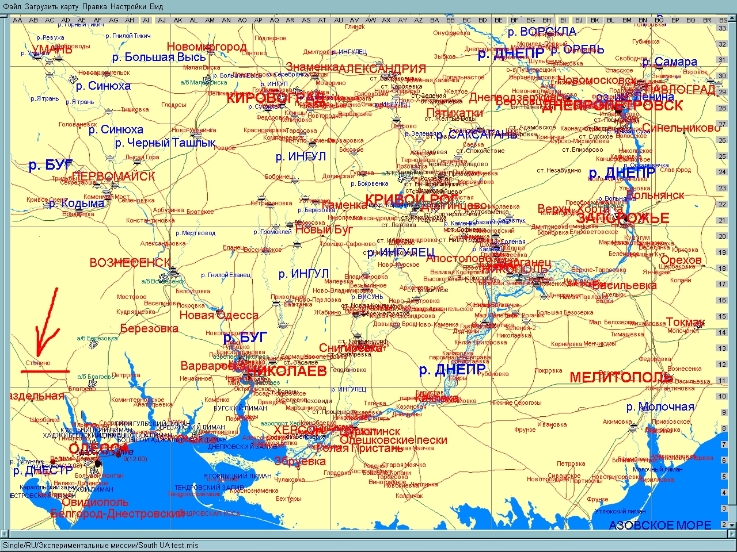Image resolution: width=737 pixels, height=552 pixels.
Task: Click the Новая Одесса label
Action: tap(219, 315)
